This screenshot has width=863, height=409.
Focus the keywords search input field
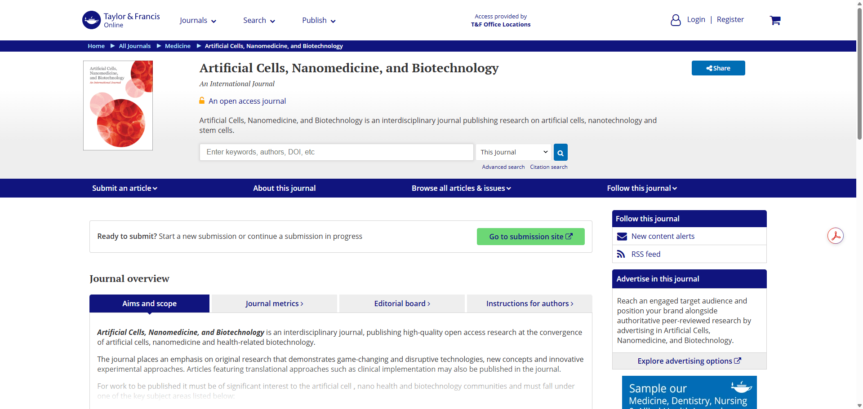(x=337, y=152)
